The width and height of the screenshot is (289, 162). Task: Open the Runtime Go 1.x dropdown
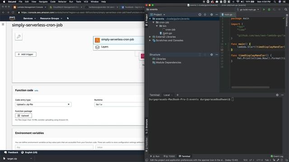click(x=119, y=104)
